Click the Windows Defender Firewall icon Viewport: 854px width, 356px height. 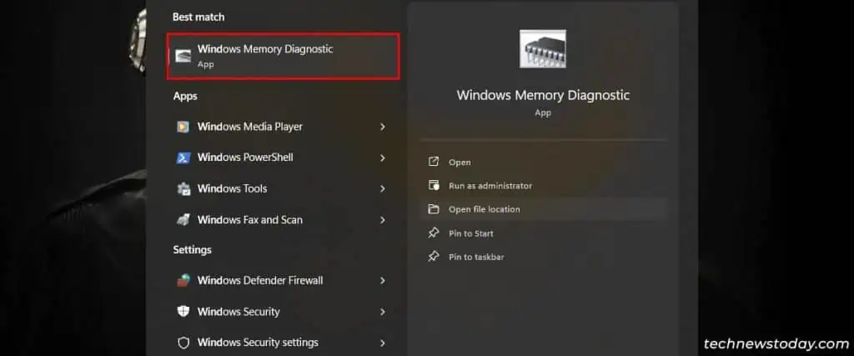[x=183, y=281]
